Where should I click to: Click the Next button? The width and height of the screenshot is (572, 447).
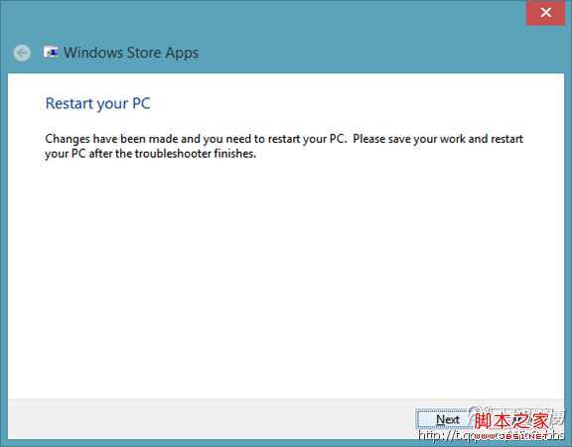tap(447, 419)
